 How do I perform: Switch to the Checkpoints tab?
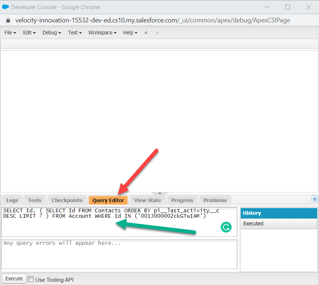(x=67, y=200)
